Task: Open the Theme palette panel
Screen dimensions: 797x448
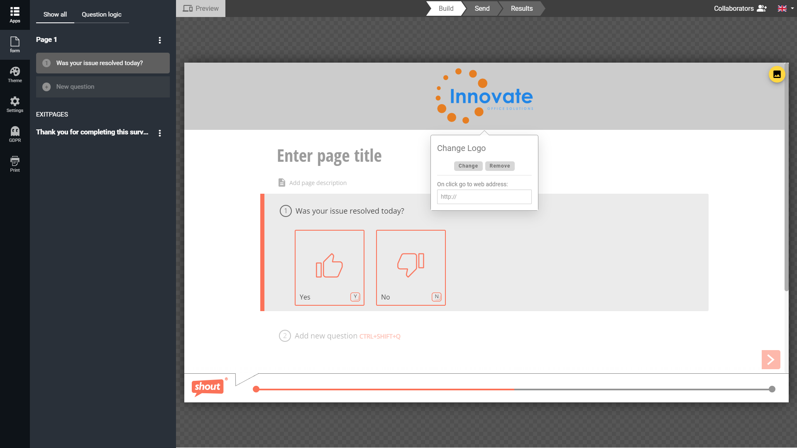Action: pos(15,75)
